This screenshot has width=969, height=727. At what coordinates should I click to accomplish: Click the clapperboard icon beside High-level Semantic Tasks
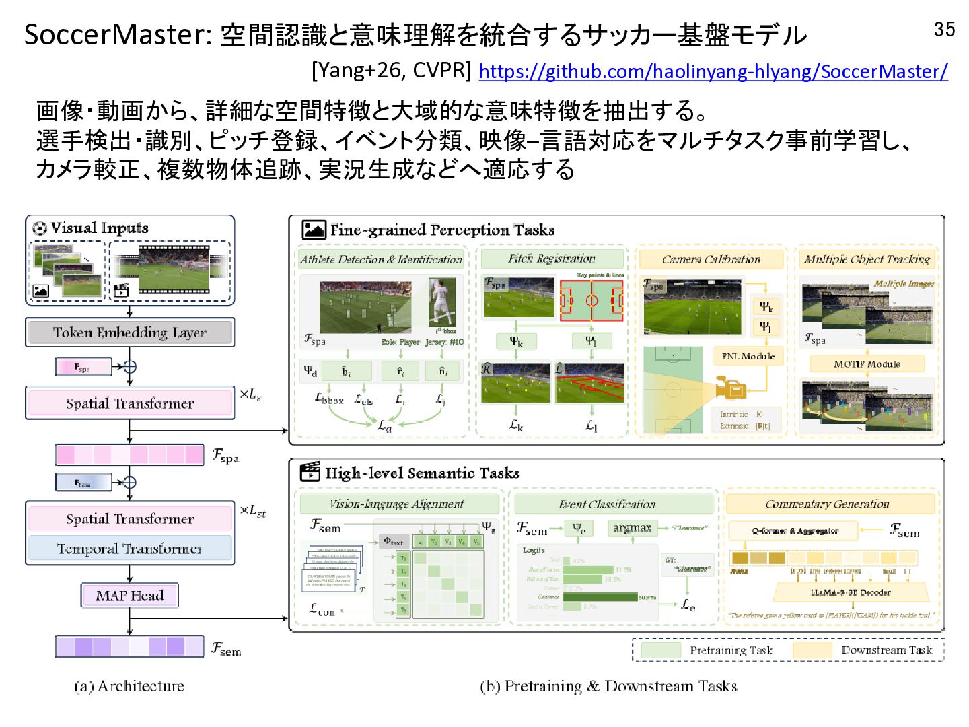[310, 472]
